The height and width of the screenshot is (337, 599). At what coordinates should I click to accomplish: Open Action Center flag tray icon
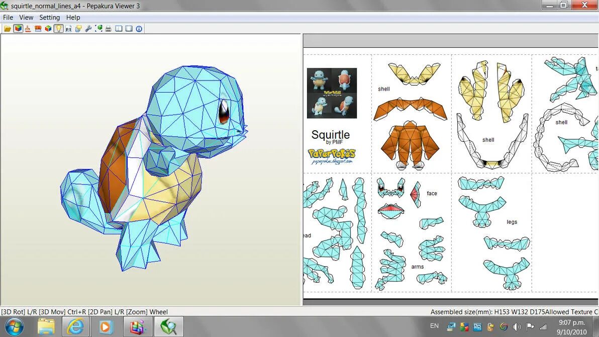[530, 326]
